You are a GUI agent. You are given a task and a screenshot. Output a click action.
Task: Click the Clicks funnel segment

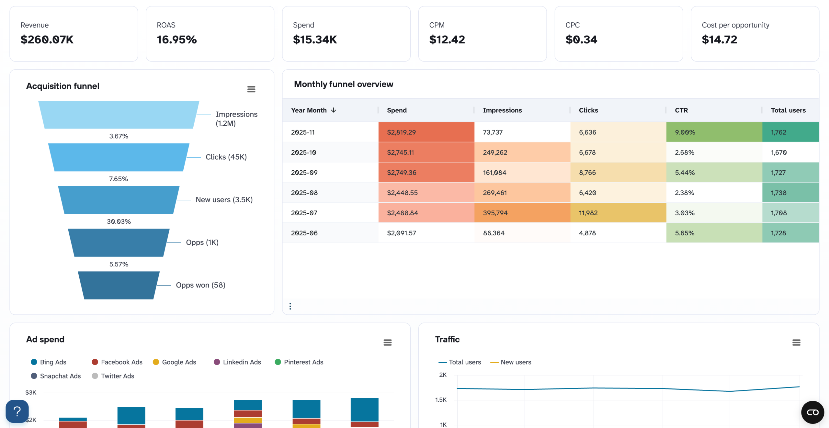tap(119, 157)
